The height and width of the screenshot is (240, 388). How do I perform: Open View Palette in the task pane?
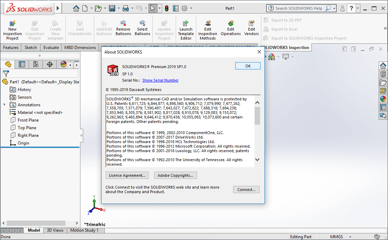coord(383,91)
